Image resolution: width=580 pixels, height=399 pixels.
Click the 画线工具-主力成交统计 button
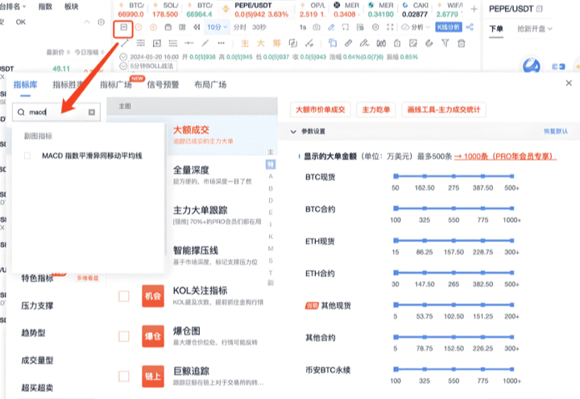click(x=444, y=109)
